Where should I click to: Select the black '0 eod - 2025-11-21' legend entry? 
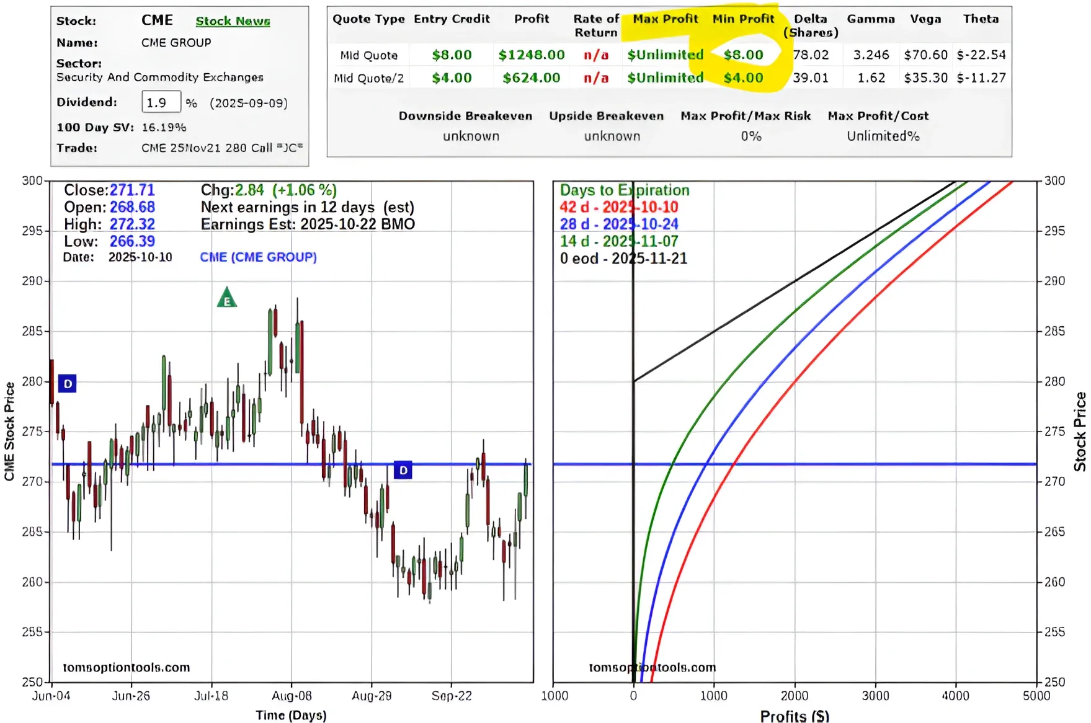[623, 259]
